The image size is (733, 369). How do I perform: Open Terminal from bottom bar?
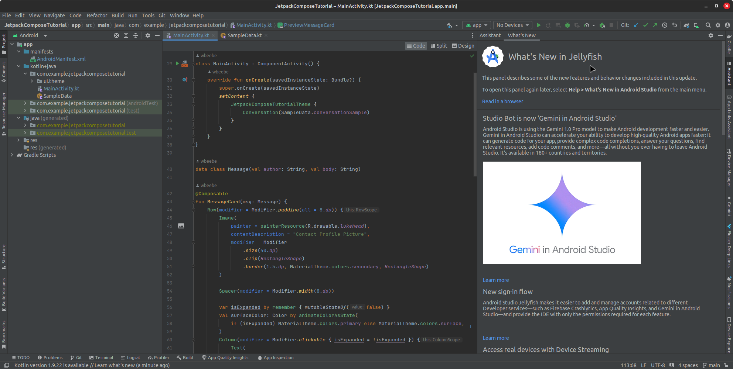101,358
